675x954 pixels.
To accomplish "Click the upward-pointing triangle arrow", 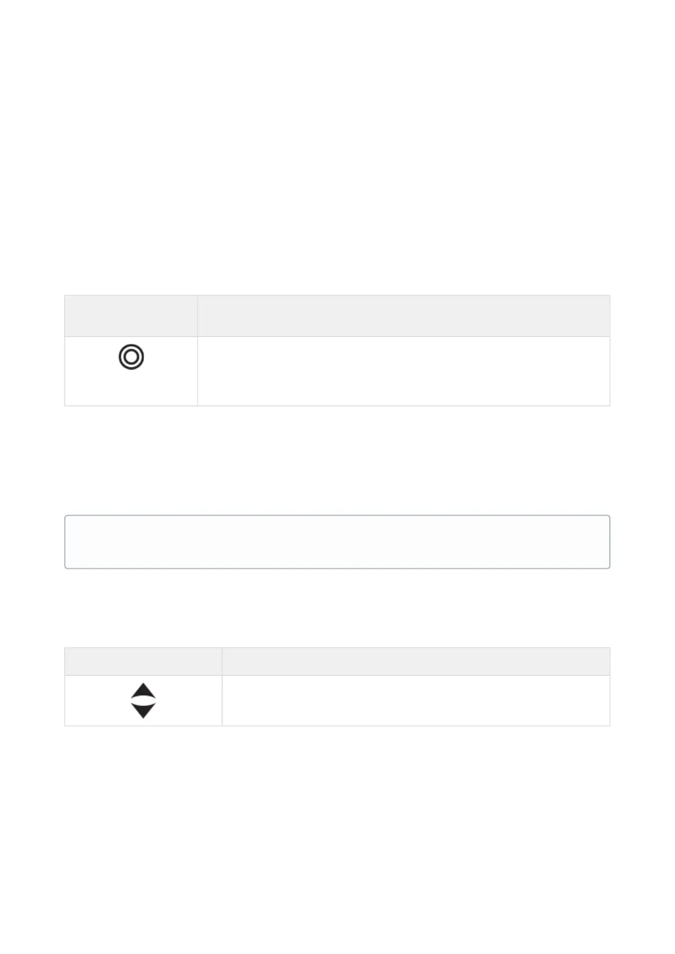I will pos(143,691).
